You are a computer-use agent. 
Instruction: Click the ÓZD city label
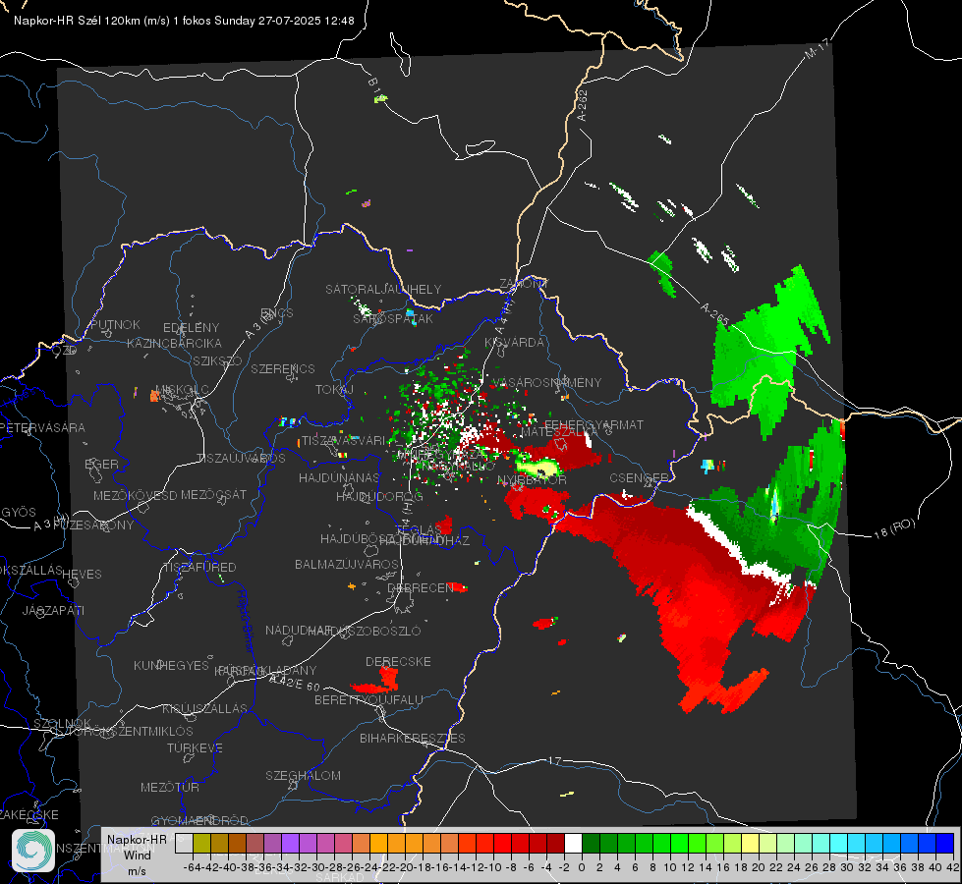point(65,351)
